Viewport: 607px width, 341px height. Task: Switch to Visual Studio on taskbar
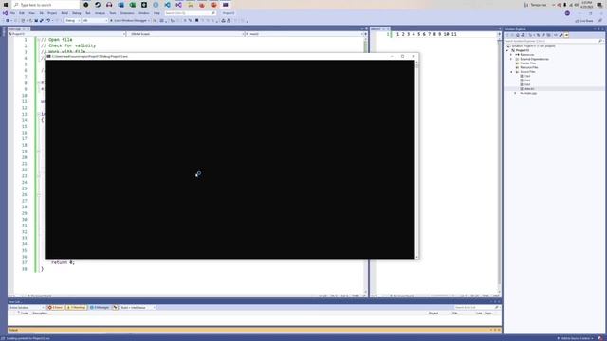[x=179, y=5]
